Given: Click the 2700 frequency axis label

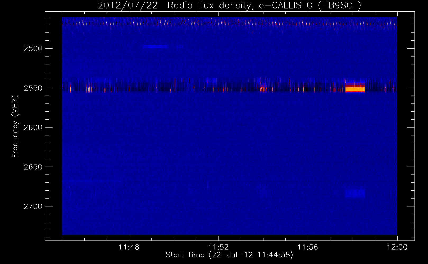Looking at the screenshot, I should point(33,206).
